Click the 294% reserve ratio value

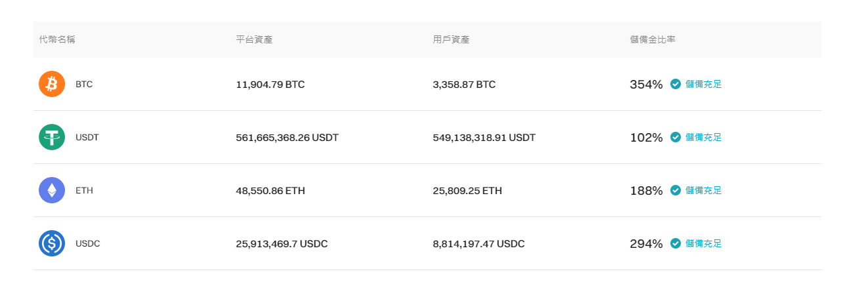coord(646,244)
